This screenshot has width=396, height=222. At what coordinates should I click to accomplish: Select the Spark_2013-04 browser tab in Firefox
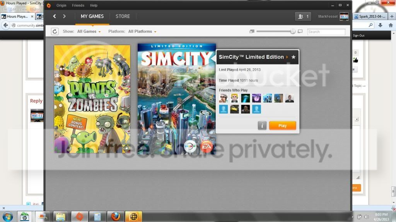point(370,16)
